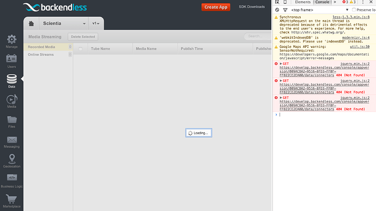Switch to the Console tab
This screenshot has height=211, width=376.
pyautogui.click(x=322, y=2)
